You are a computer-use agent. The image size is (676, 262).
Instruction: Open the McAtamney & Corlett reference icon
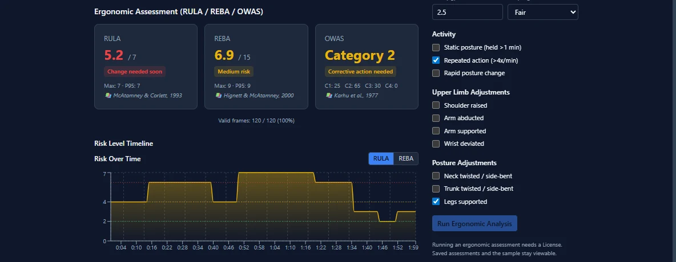point(108,96)
